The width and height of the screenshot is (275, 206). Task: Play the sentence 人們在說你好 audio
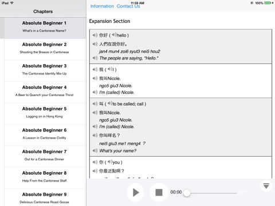(95, 44)
